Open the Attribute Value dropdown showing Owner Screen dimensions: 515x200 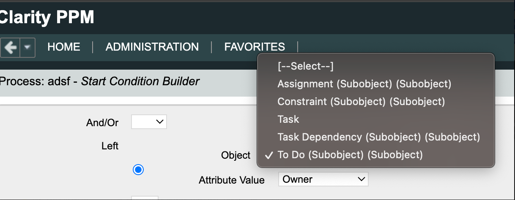tap(323, 179)
